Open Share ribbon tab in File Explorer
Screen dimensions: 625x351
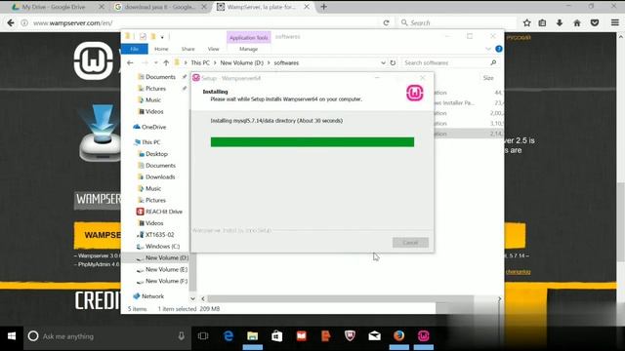(x=187, y=49)
